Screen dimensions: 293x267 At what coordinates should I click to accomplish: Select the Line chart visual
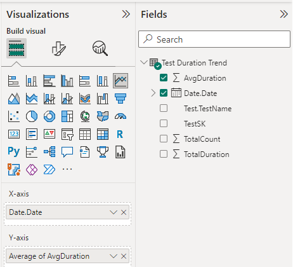pyautogui.click(x=120, y=81)
